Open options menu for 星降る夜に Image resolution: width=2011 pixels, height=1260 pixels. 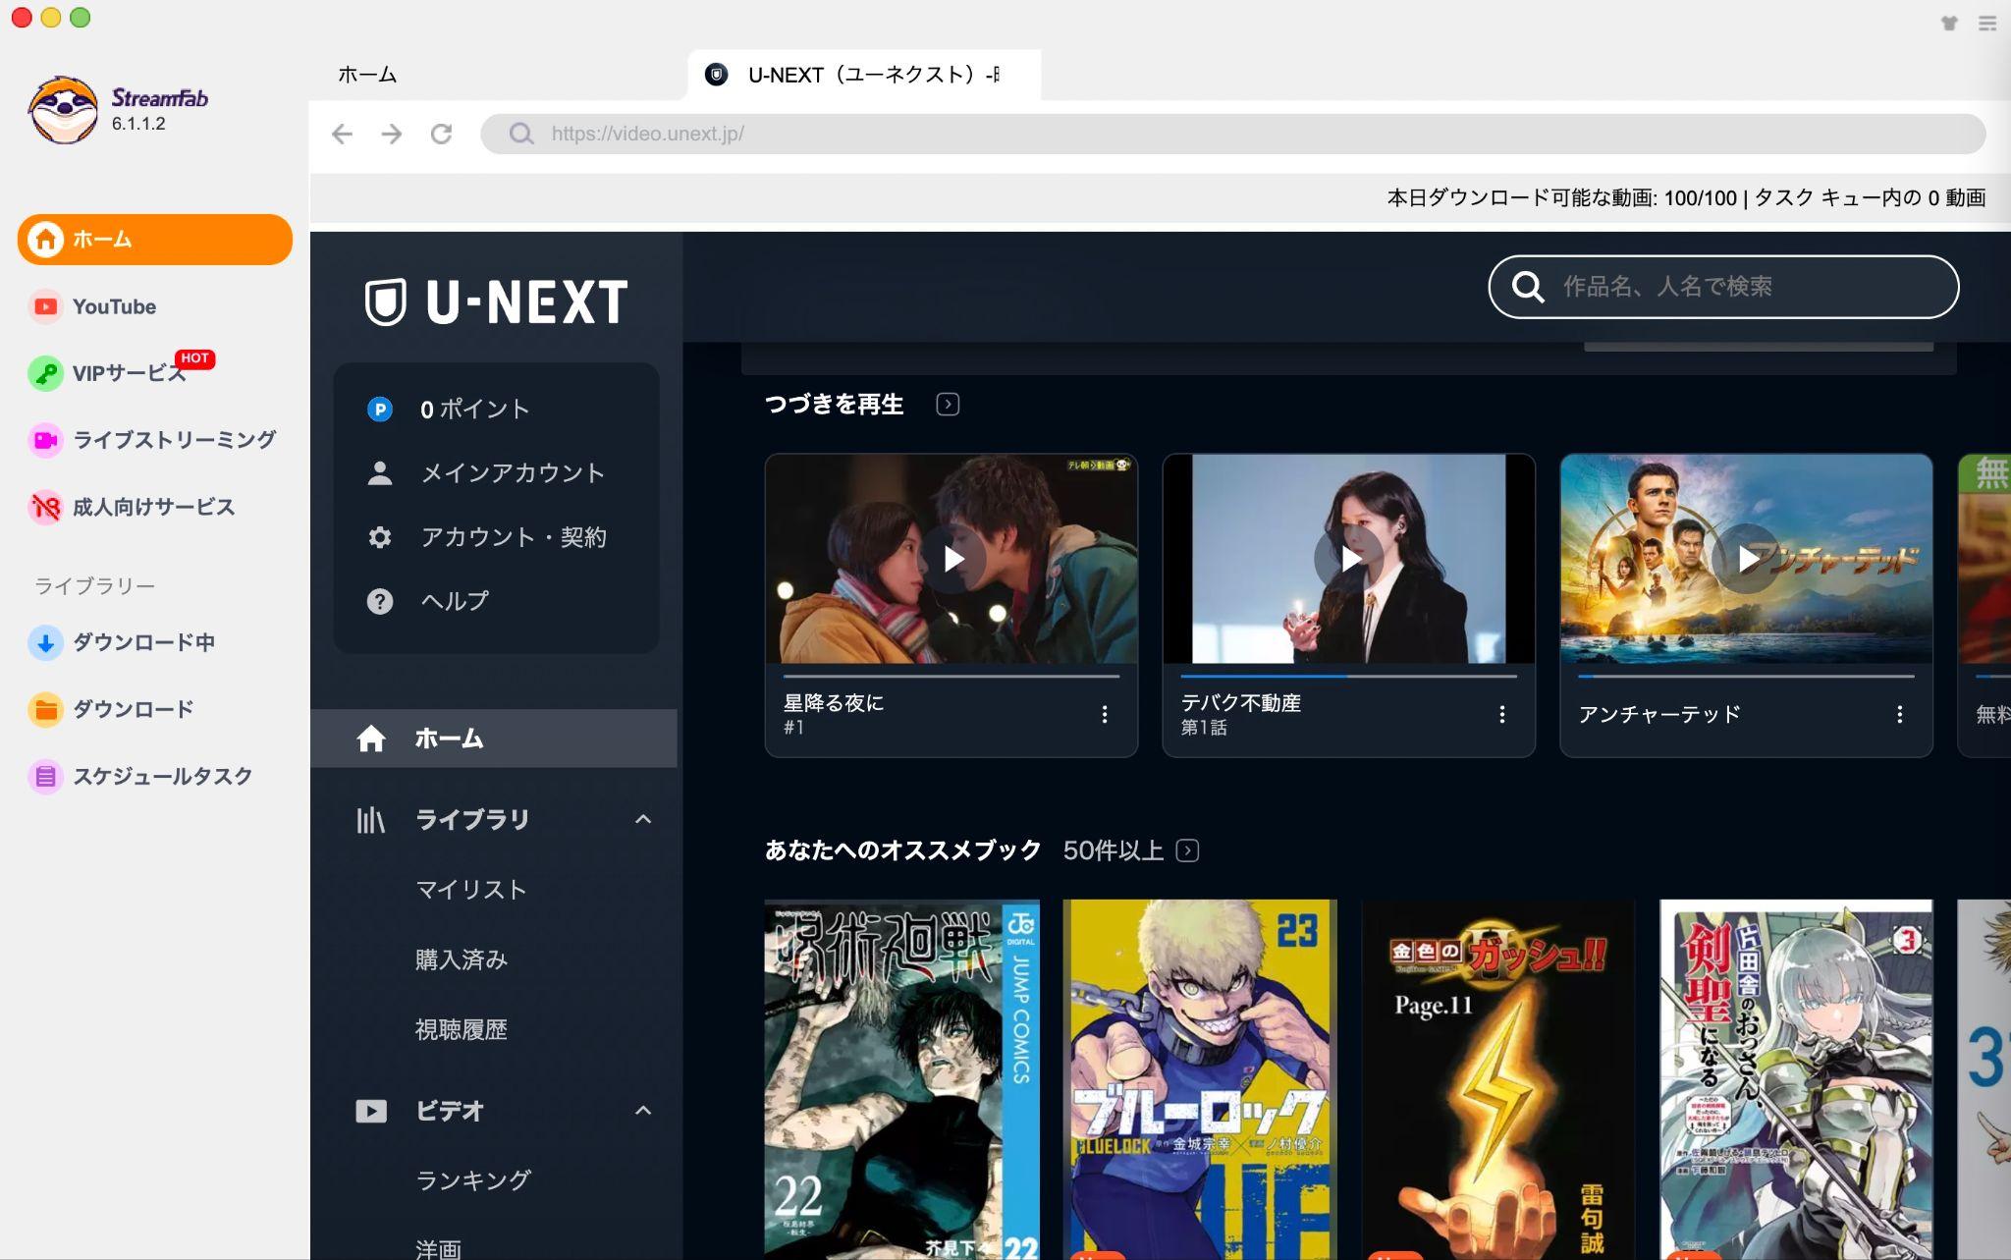[1105, 714]
